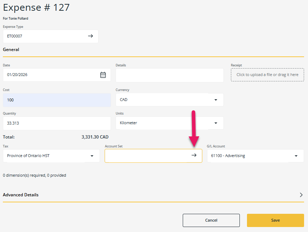This screenshot has width=308, height=232.
Task: Open the Units dropdown arrow
Action: click(x=216, y=123)
